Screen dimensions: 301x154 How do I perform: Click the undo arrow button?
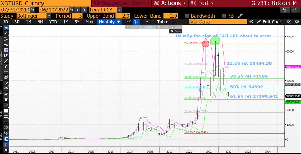(x=285, y=10)
